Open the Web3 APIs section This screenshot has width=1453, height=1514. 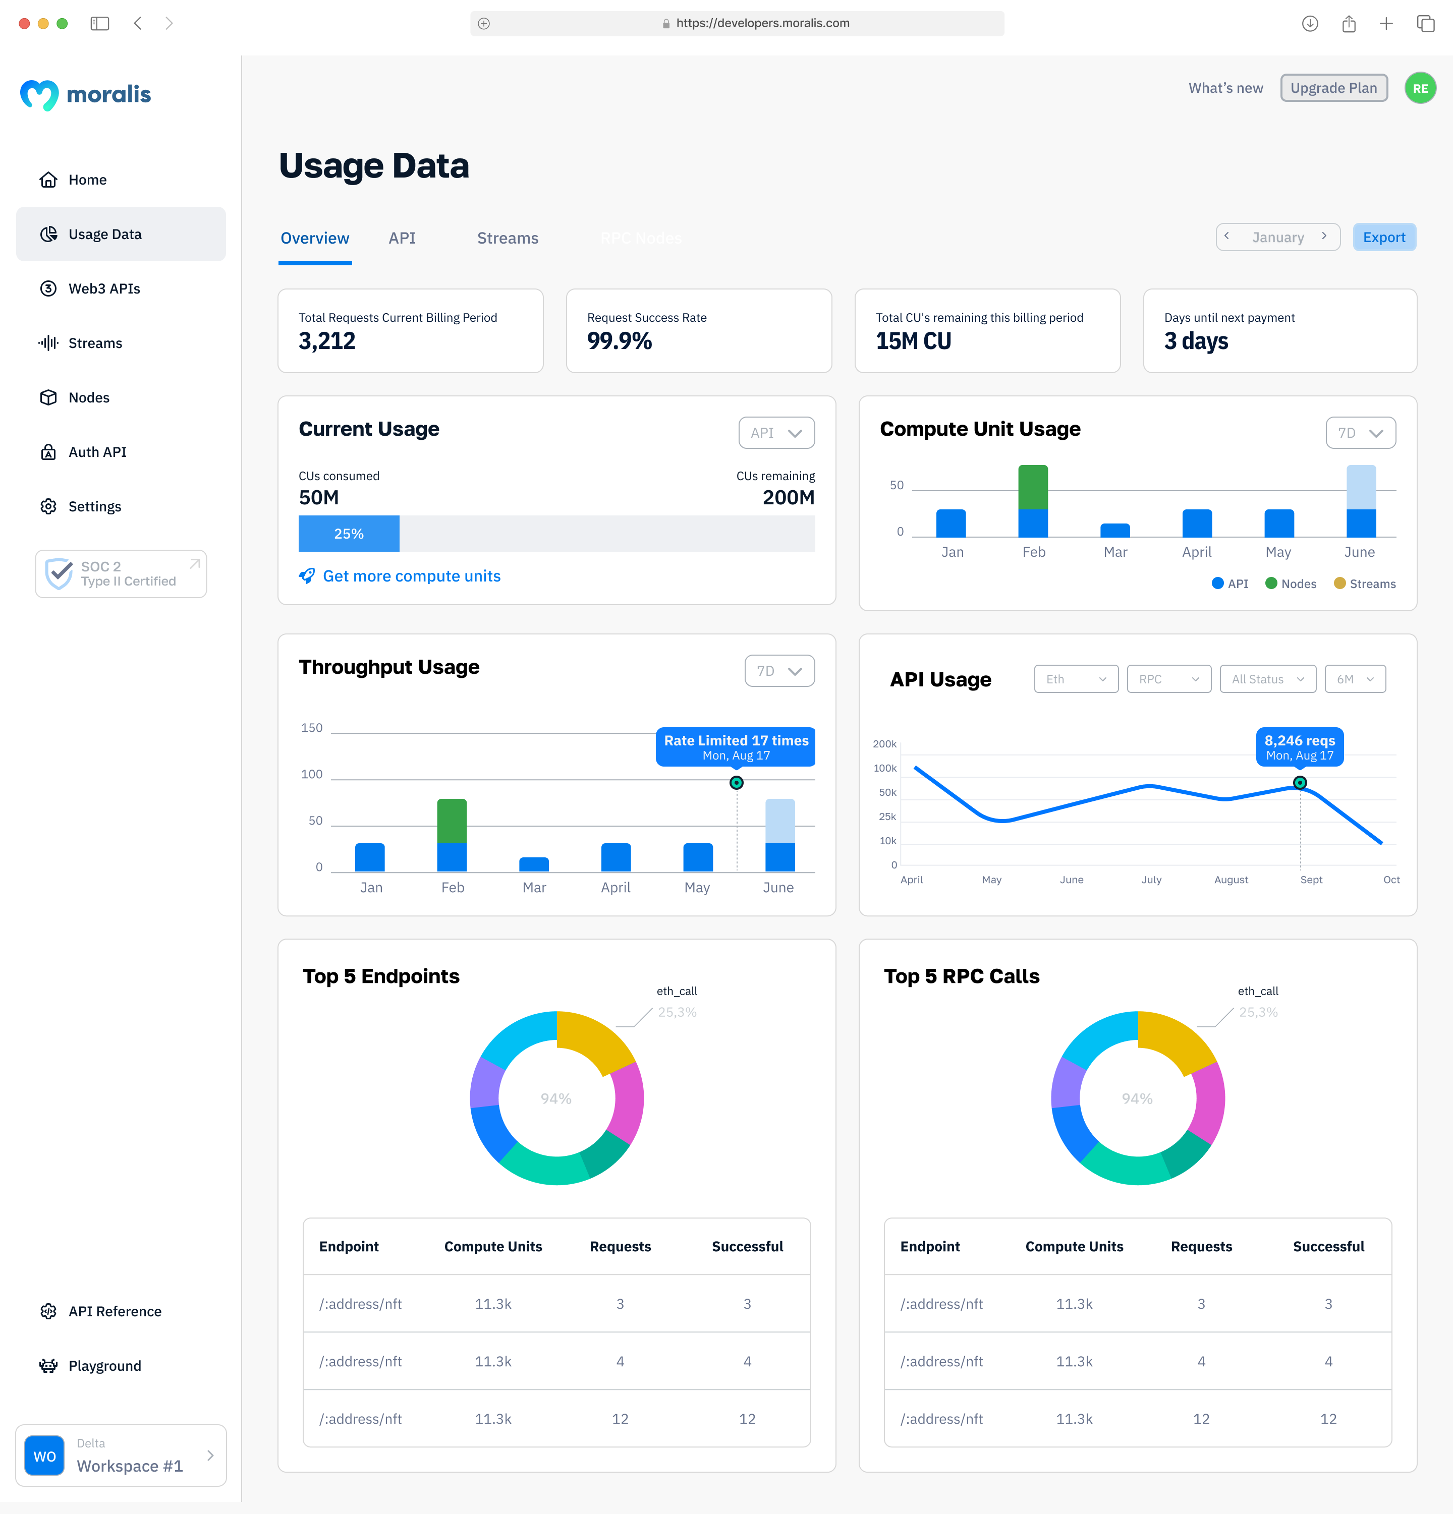tap(103, 288)
